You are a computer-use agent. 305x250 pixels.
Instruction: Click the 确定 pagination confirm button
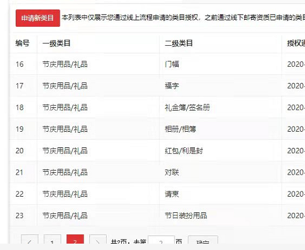coord(203,240)
